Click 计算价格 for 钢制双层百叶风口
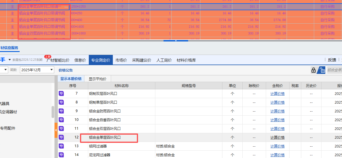342x158 pixels. coord(278,94)
